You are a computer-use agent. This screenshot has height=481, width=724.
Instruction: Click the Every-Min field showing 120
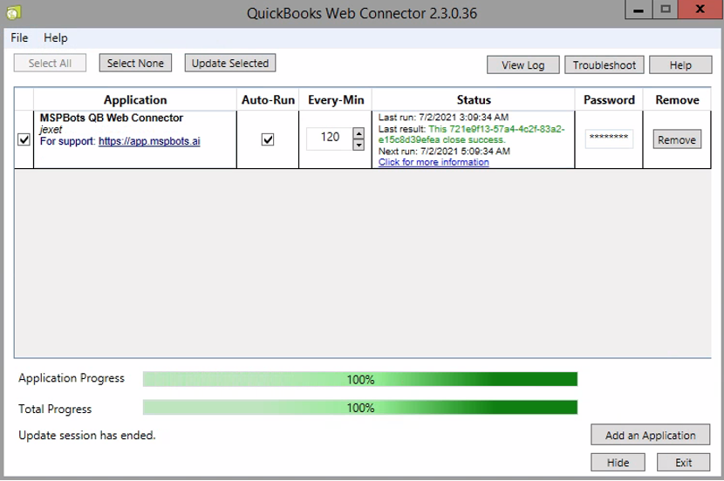(330, 138)
